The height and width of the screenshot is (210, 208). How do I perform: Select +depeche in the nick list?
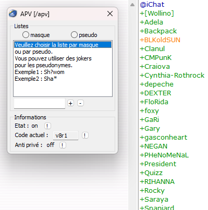(156, 84)
